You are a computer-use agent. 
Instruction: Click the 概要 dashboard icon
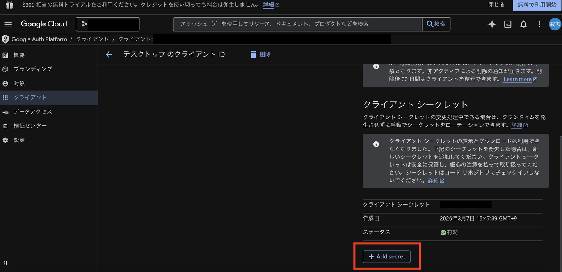5,55
